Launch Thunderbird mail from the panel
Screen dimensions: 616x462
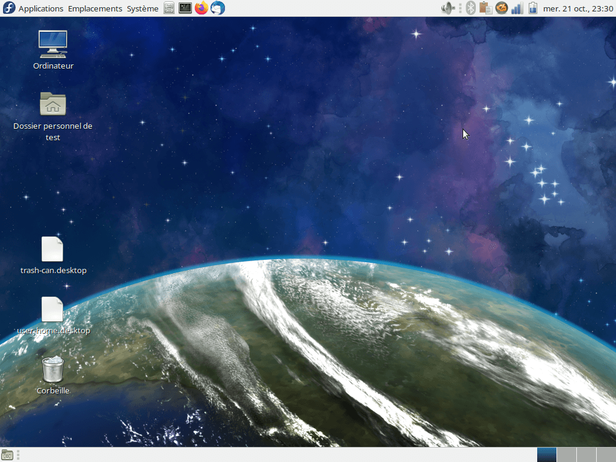[x=218, y=8]
